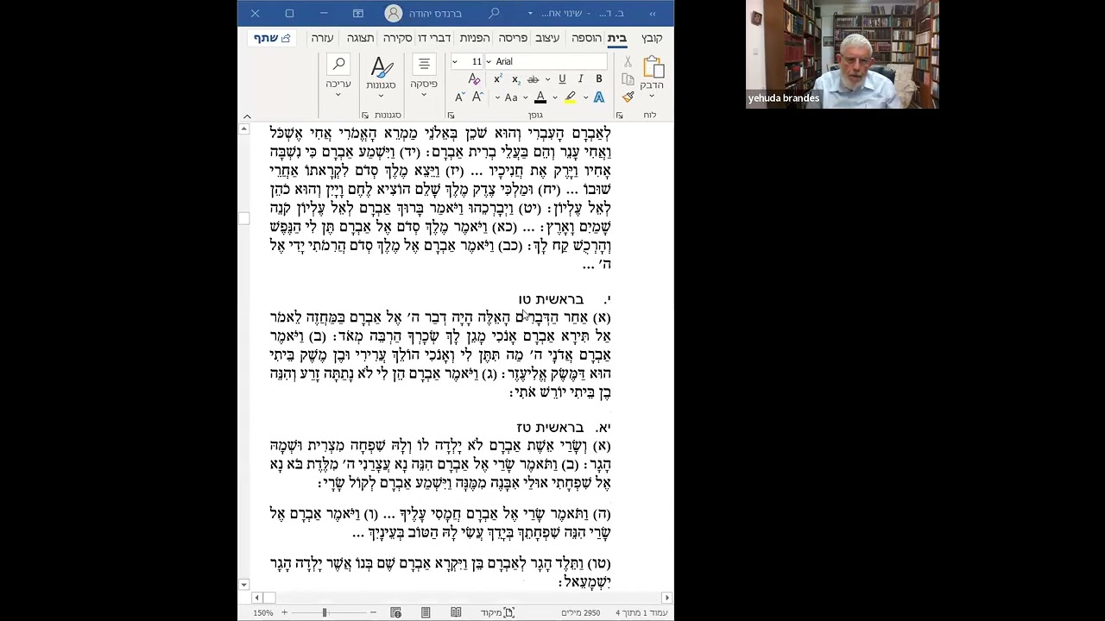
Task: Click the user account avatar
Action: 394,13
